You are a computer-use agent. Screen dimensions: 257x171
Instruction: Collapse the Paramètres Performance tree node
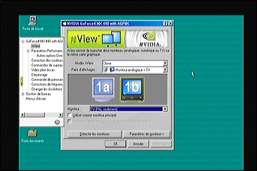pos(28,51)
